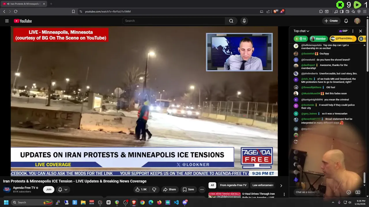Open the media playlist music-note icon
This screenshot has height=207, width=369.
coord(336,11)
